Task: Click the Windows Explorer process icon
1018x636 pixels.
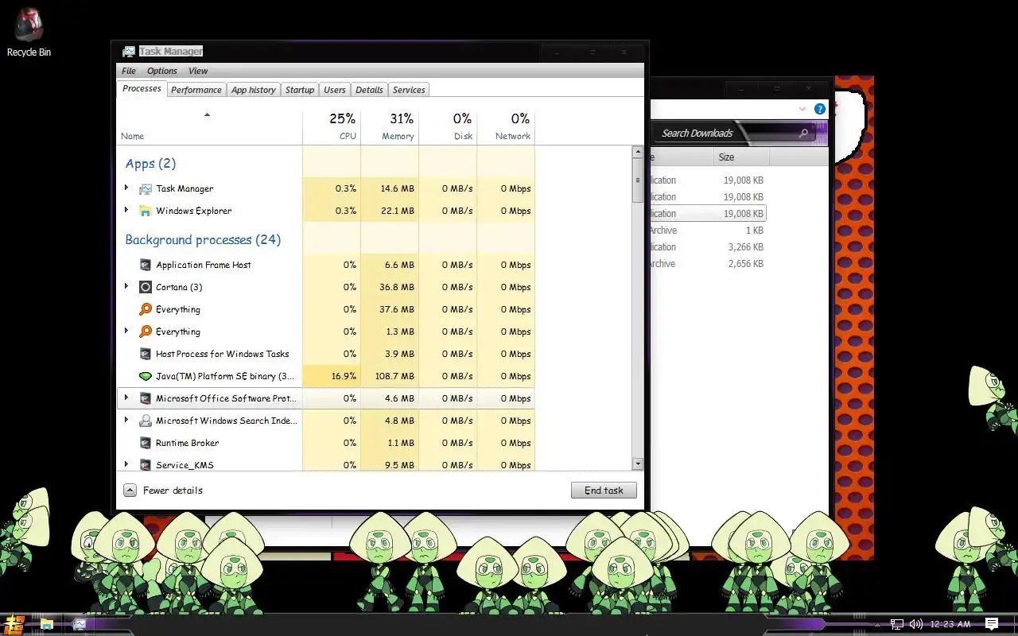Action: pos(145,211)
